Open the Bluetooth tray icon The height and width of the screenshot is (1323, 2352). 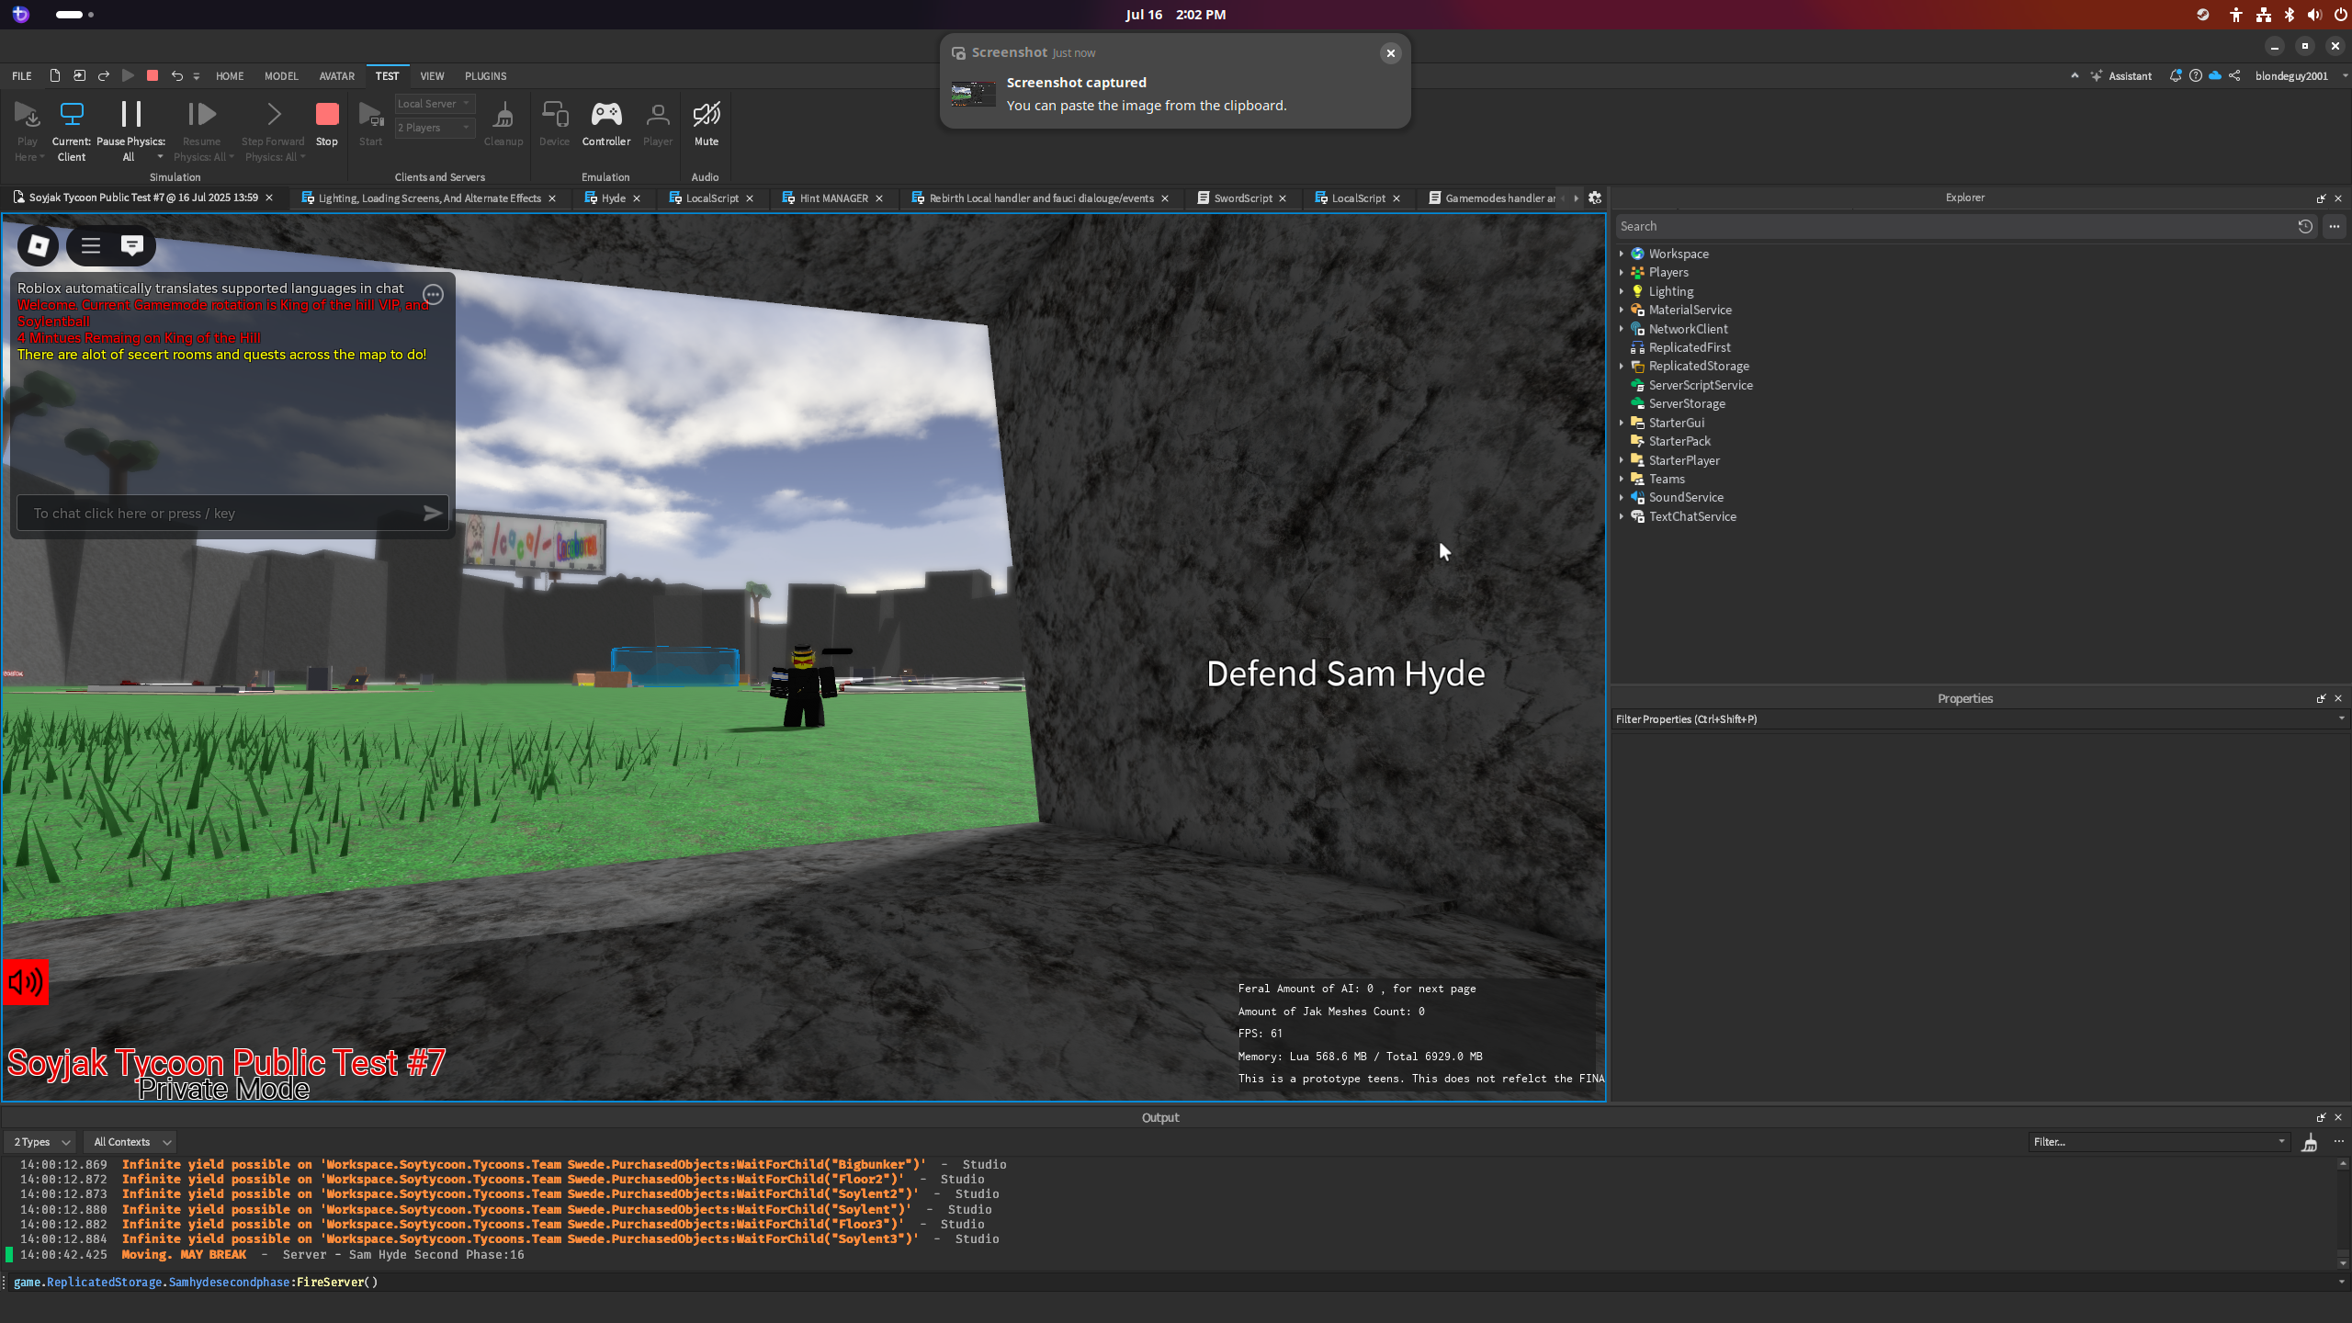click(x=2290, y=15)
